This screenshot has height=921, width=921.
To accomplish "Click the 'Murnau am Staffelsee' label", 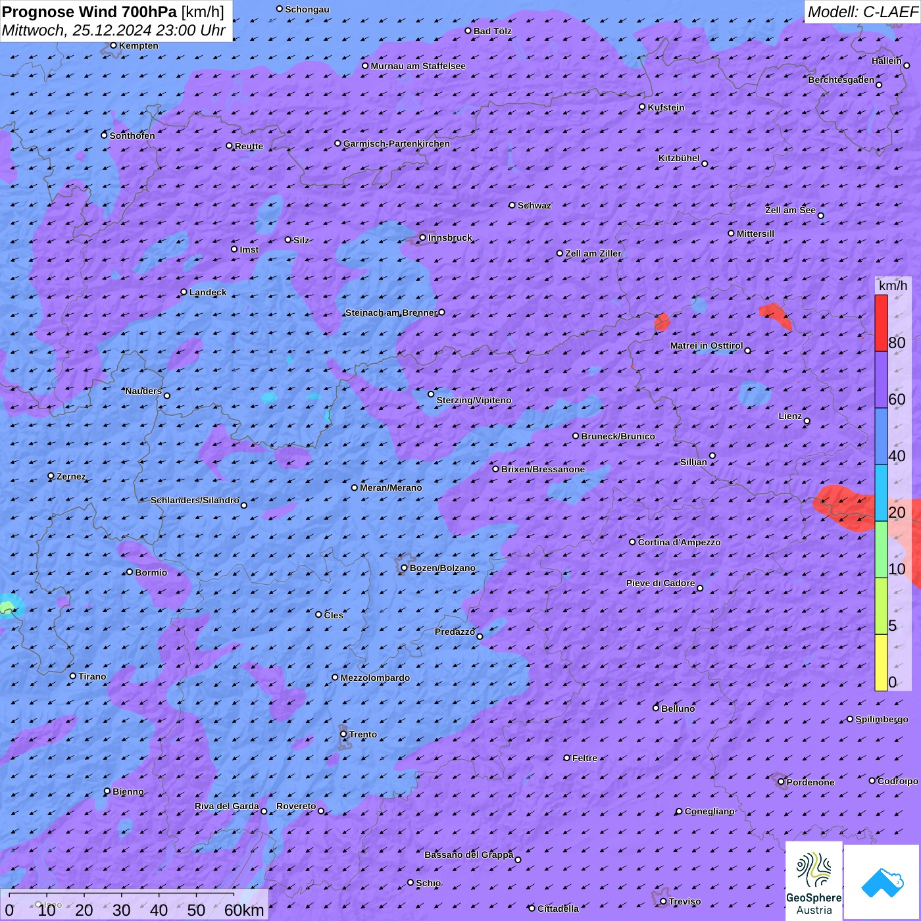I will coord(418,66).
